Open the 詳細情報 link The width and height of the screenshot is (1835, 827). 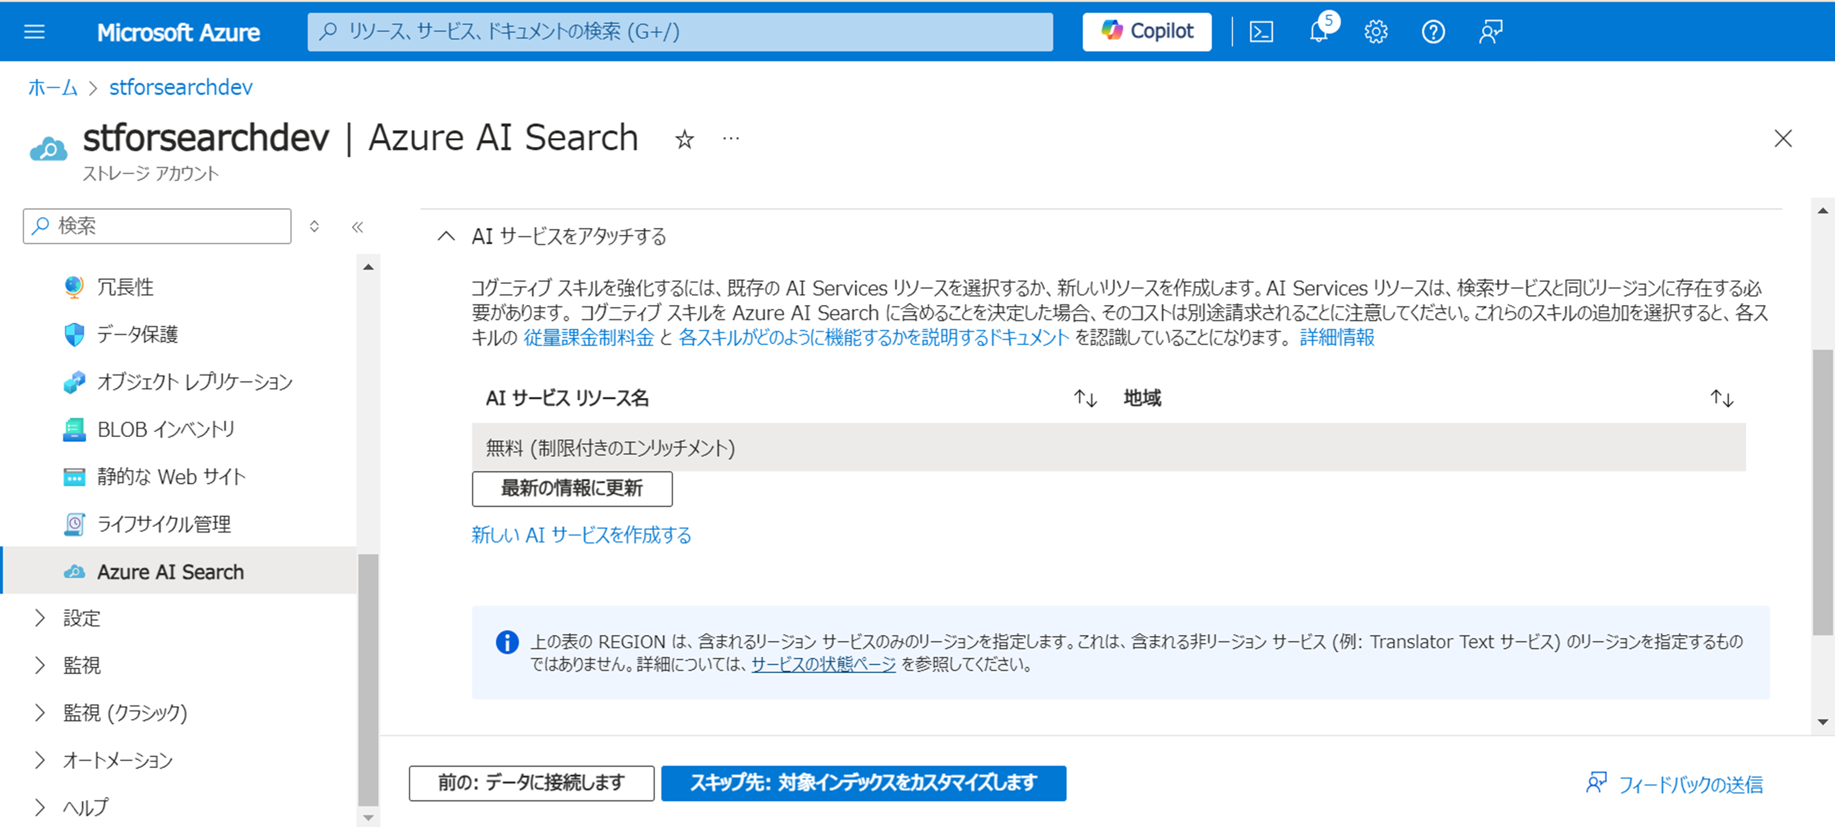1337,337
